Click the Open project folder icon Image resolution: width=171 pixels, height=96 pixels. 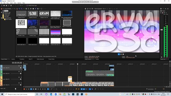click(4, 5)
